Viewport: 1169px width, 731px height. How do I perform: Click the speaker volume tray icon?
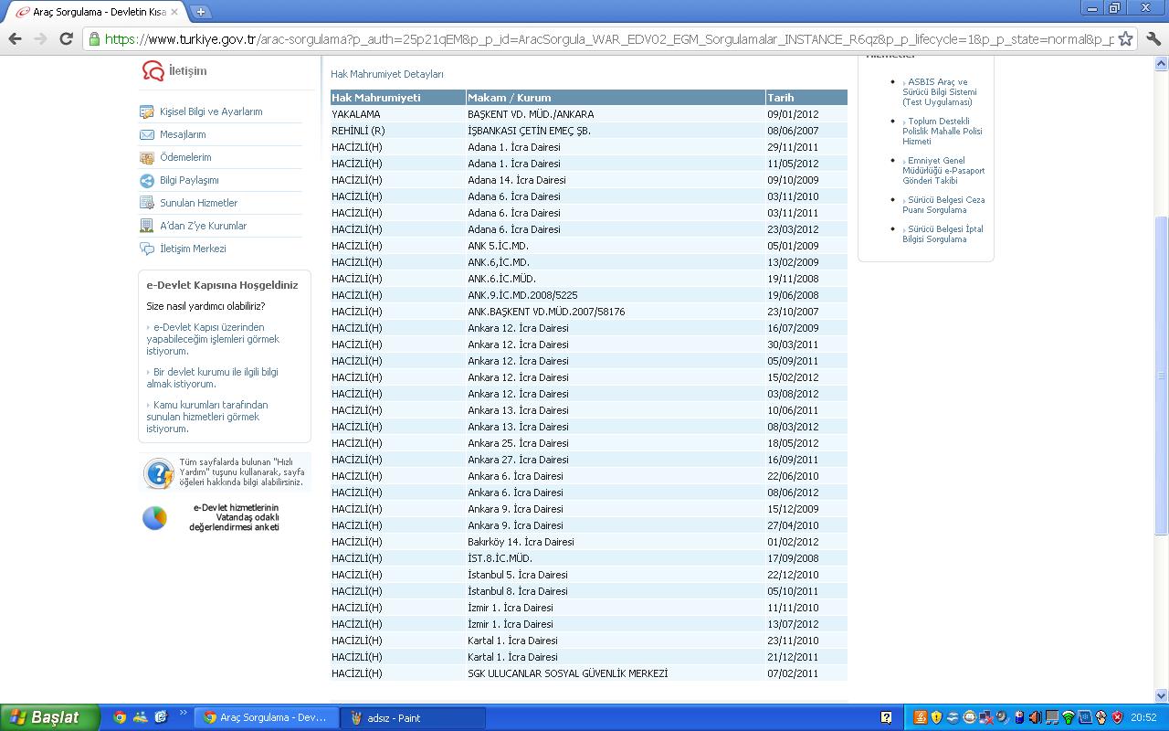pyautogui.click(x=1036, y=717)
